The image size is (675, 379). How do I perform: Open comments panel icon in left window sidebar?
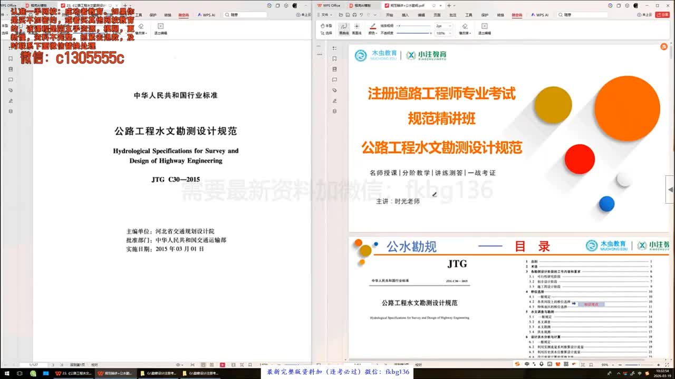(x=11, y=79)
